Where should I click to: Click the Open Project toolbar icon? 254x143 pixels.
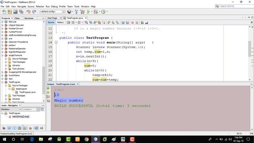tap(15, 12)
